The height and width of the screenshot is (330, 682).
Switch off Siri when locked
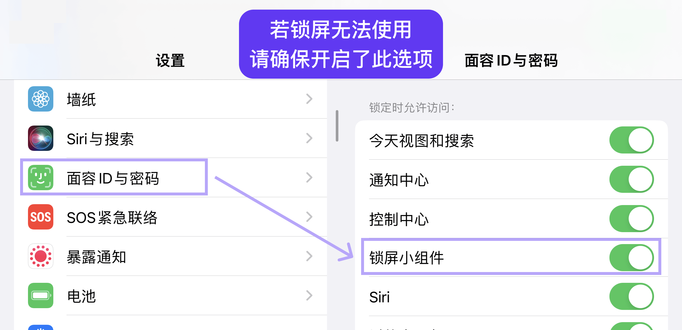click(631, 297)
